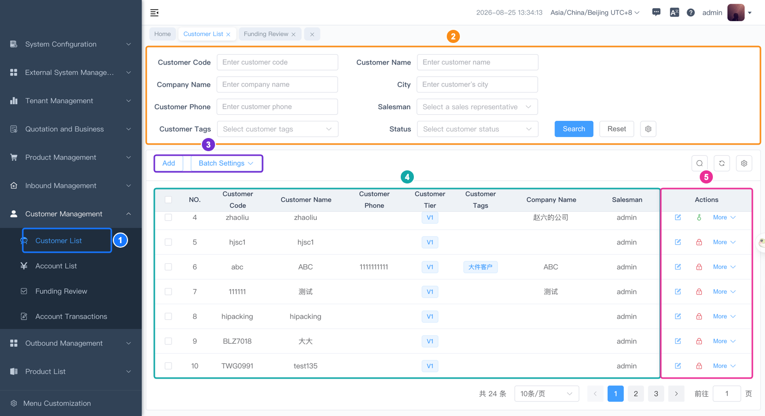Viewport: 765px width, 416px height.
Task: Open the Status dropdown
Action: pyautogui.click(x=477, y=129)
